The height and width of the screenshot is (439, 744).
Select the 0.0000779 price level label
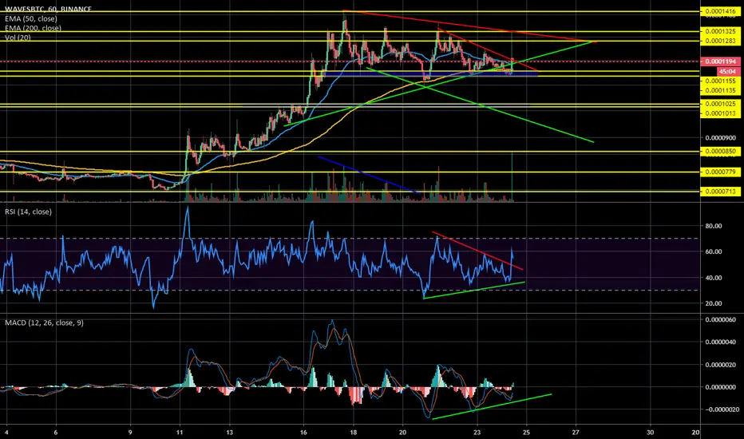720,172
